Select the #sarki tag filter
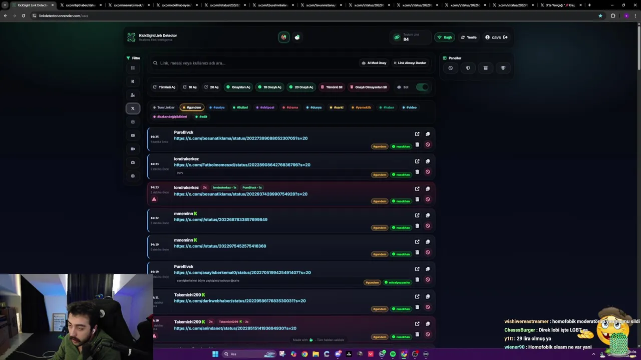This screenshot has width=641, height=360. (x=337, y=107)
